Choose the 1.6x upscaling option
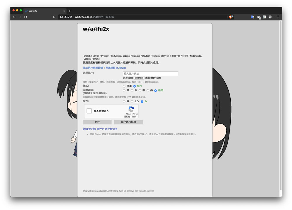This screenshot has height=210, width=292. [132, 101]
